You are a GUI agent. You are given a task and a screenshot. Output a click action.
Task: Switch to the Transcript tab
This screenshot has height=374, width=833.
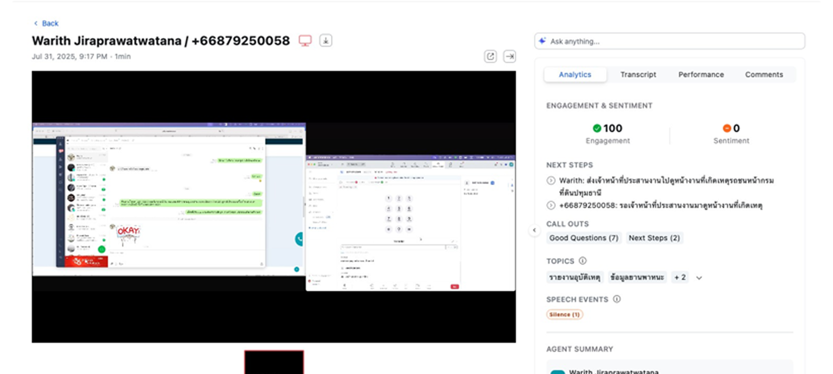638,75
